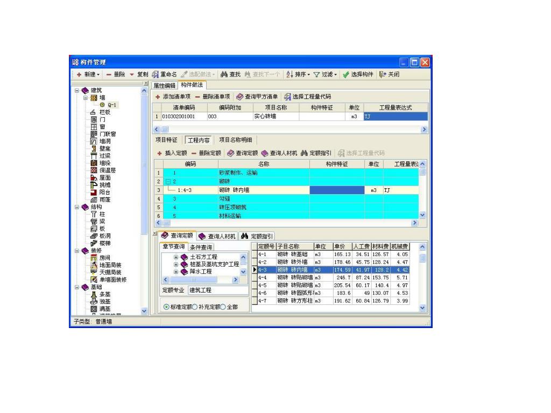The image size is (551, 413).
Task: Select the 项目特征 tab
Action: (167, 140)
